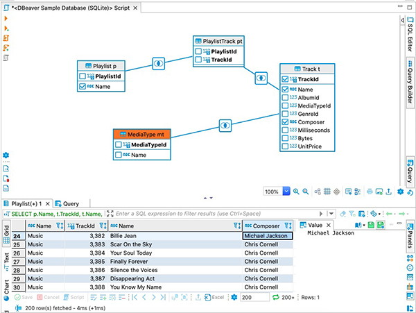
Task: Save the value with the green disk icon
Action: click(x=371, y=225)
